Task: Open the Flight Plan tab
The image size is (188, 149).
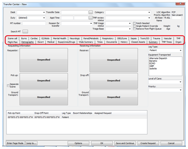Action: coord(13,42)
